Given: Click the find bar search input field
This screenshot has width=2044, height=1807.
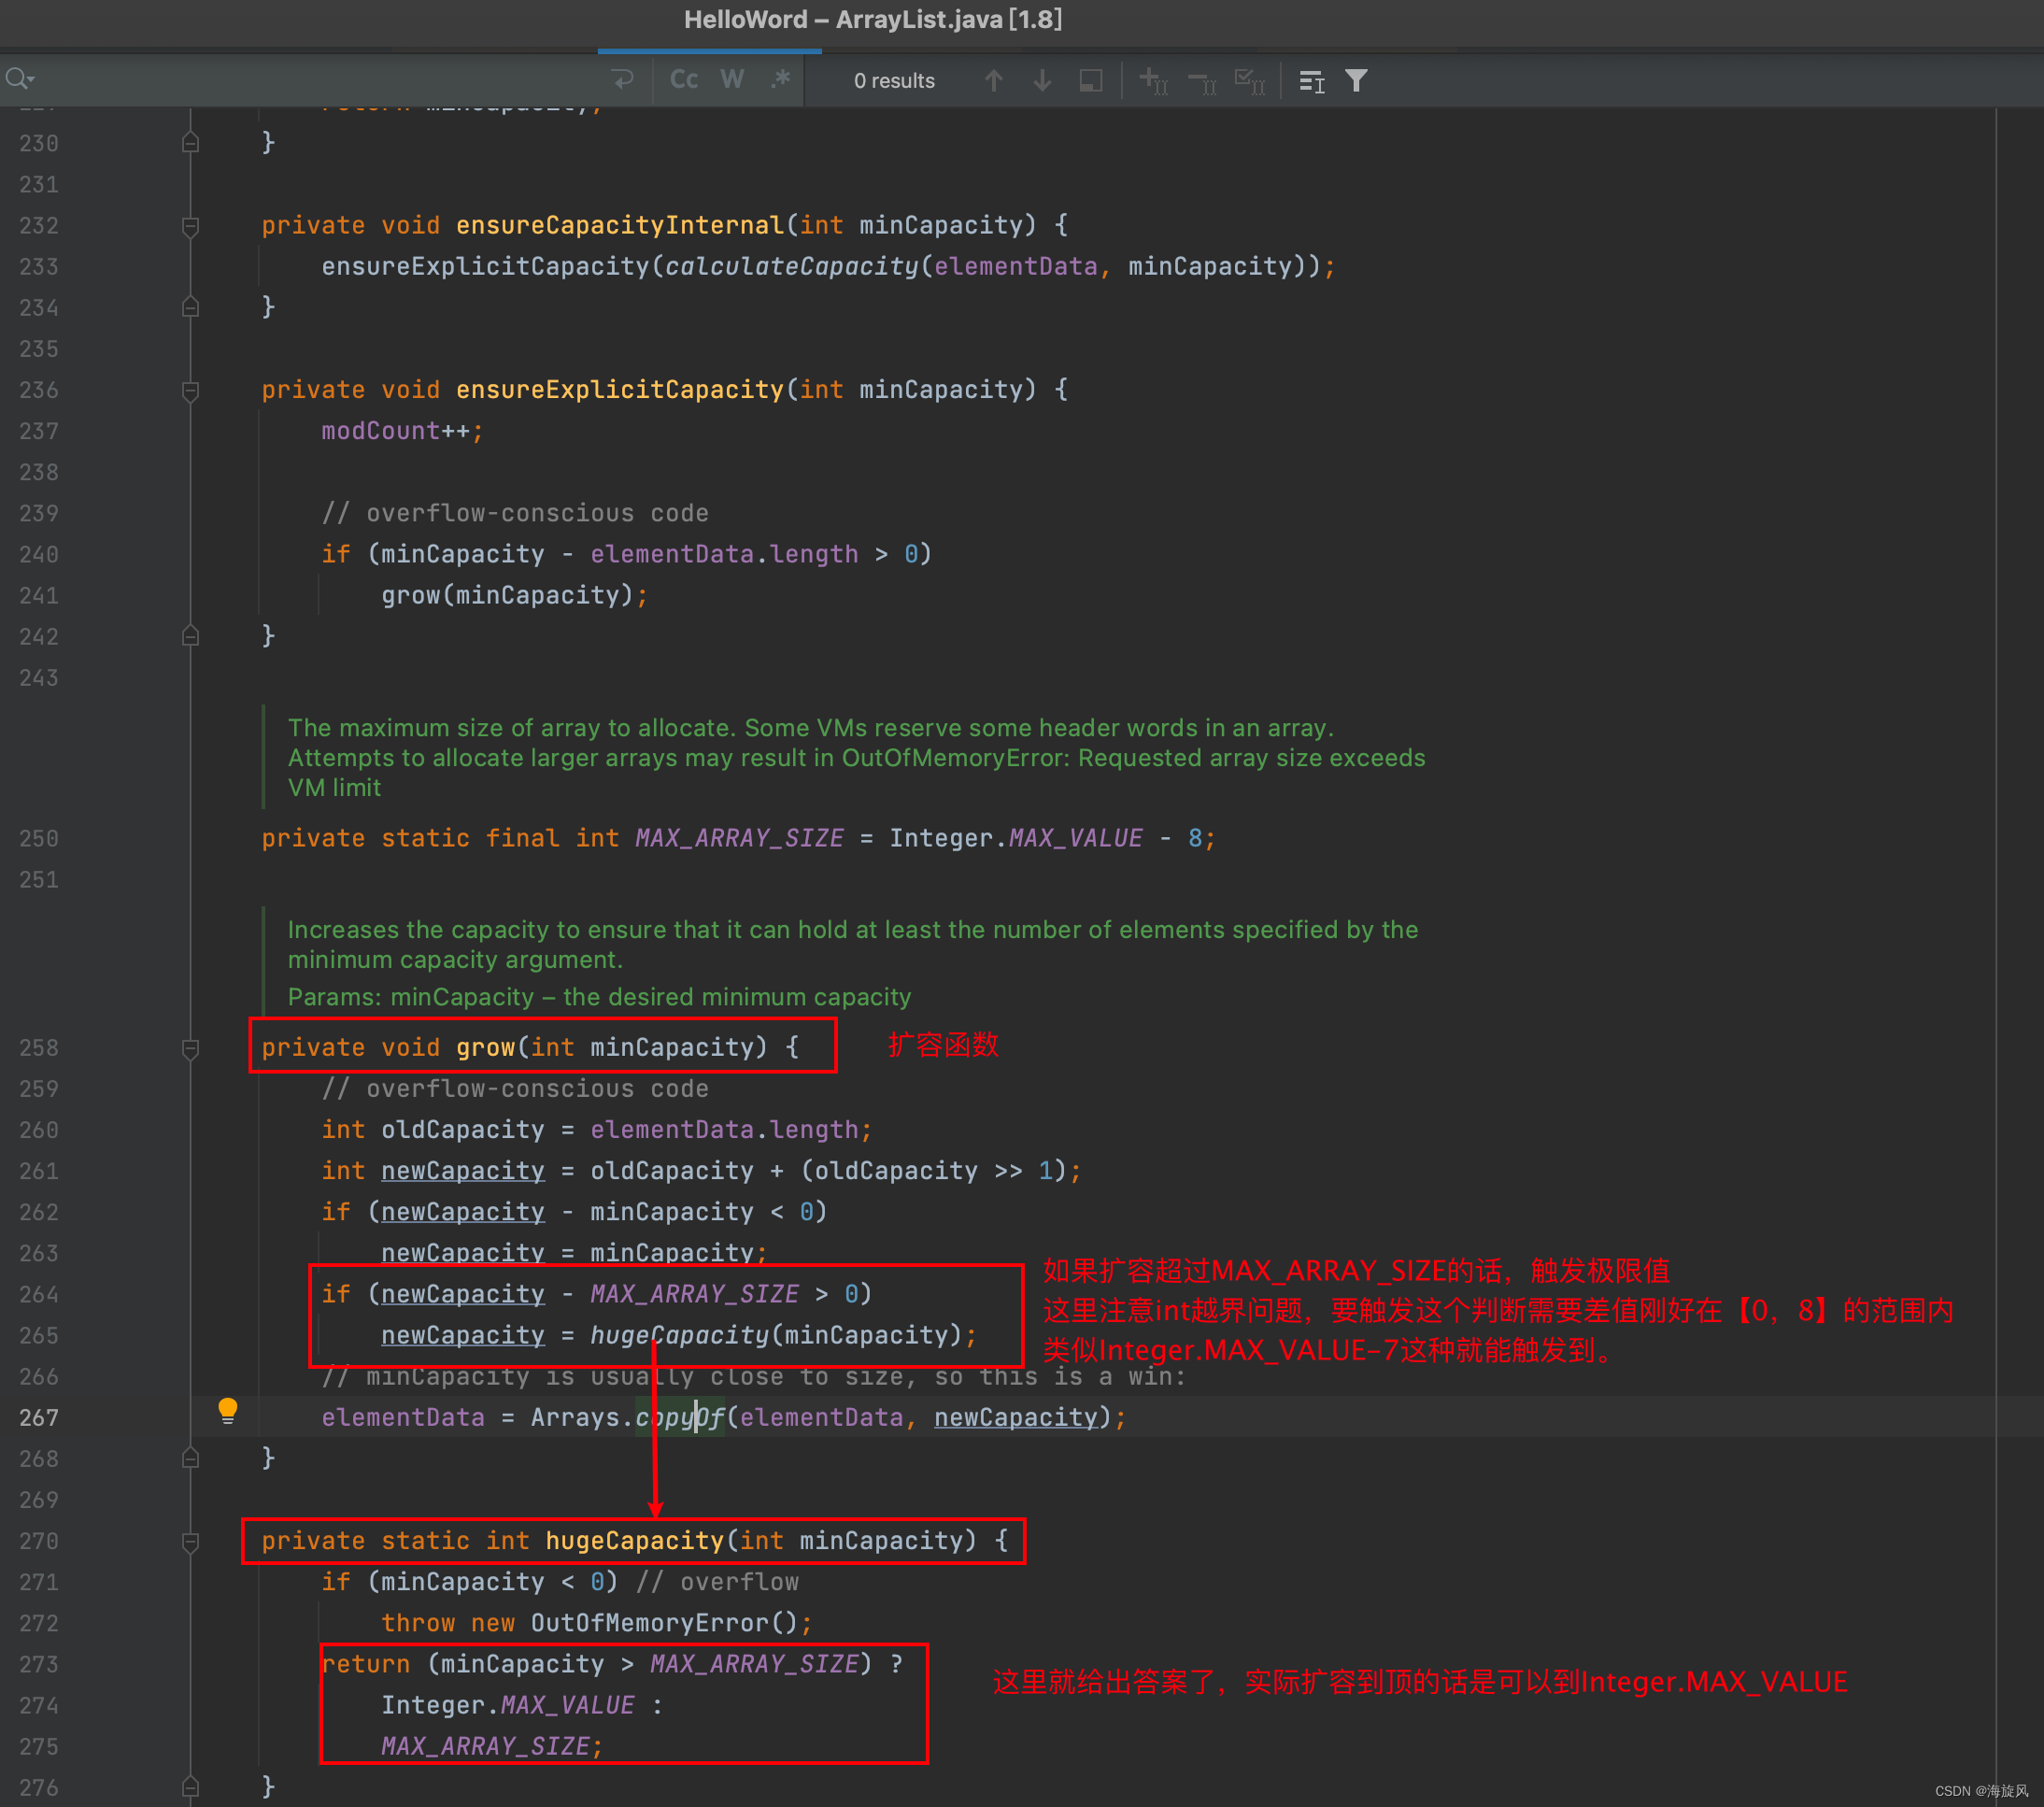Looking at the screenshot, I should (x=320, y=80).
